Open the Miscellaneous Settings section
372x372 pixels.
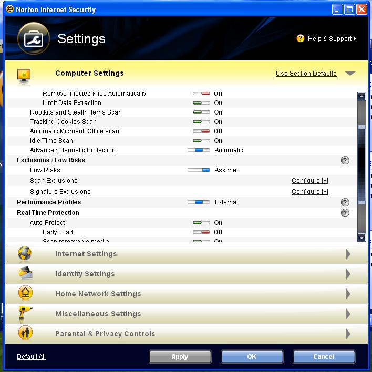(x=186, y=314)
